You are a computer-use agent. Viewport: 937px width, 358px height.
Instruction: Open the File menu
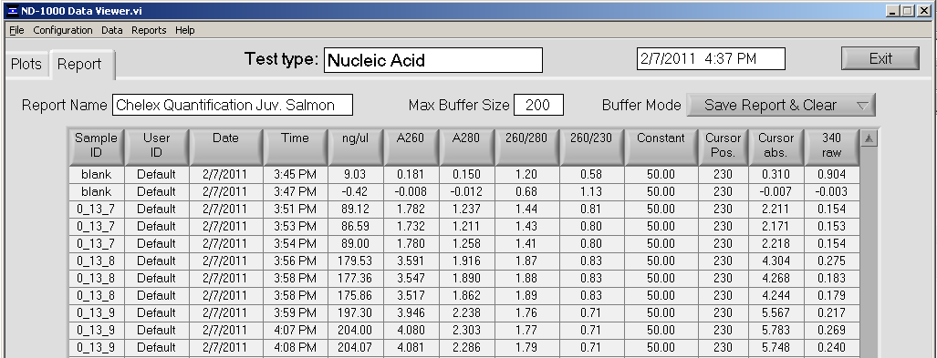coord(16,30)
